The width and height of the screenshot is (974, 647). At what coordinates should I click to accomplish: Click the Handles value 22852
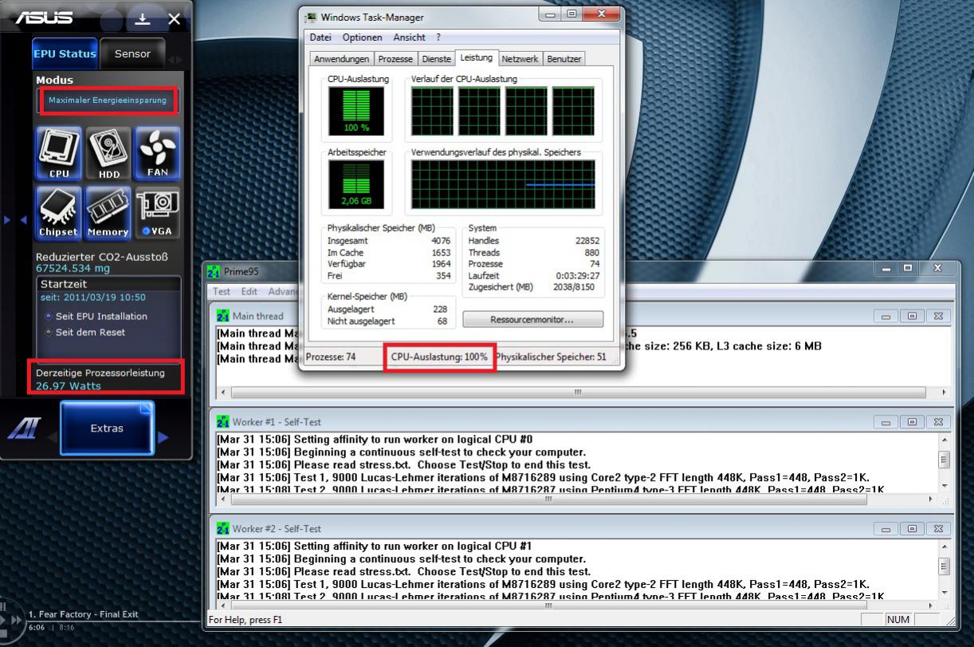587,240
